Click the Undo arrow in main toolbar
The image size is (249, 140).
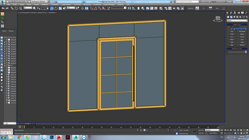click(x=3, y=8)
